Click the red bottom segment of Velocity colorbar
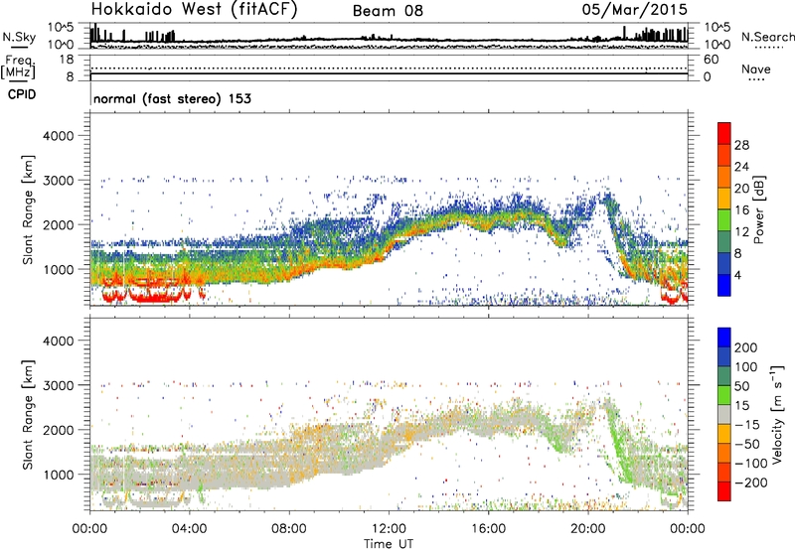Screen dimensions: 795x550 pyautogui.click(x=724, y=491)
